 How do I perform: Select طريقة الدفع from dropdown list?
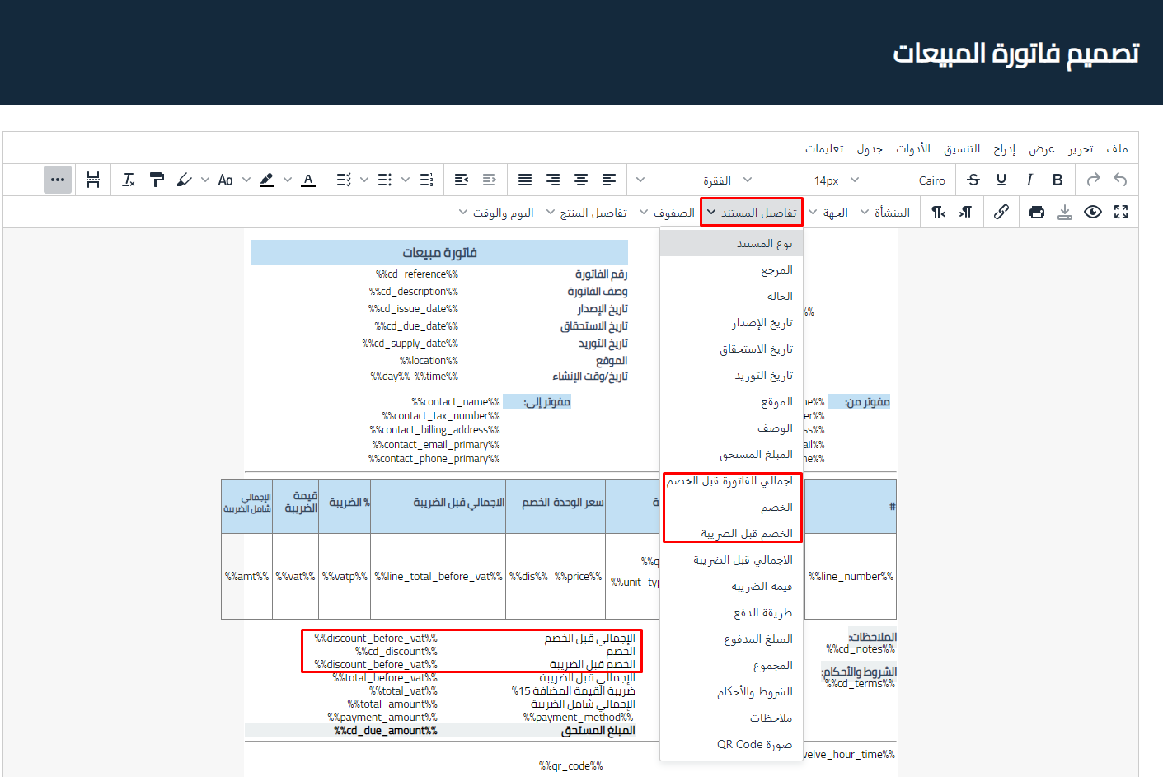(732, 613)
